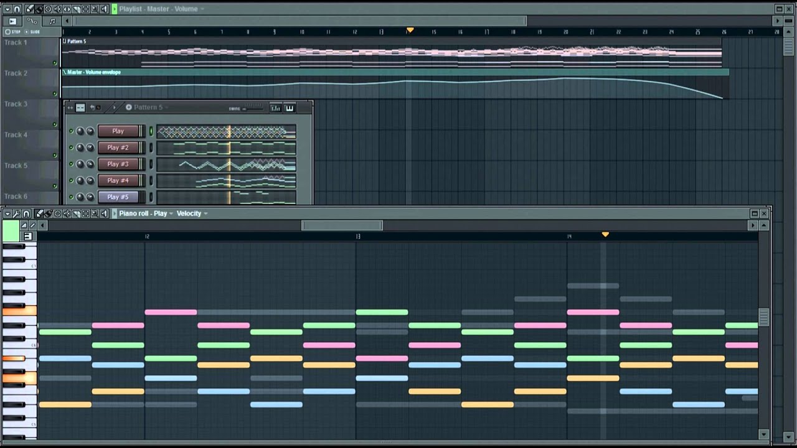The image size is (797, 448).
Task: Select the Piano roll draw pencil tool
Action: click(39, 213)
